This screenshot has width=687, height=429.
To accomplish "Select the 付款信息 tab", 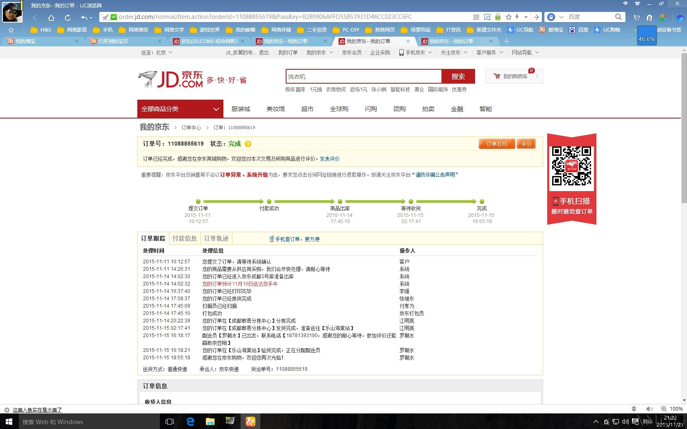I will (184, 238).
